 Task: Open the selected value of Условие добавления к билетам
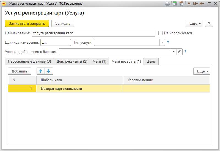click(180, 52)
